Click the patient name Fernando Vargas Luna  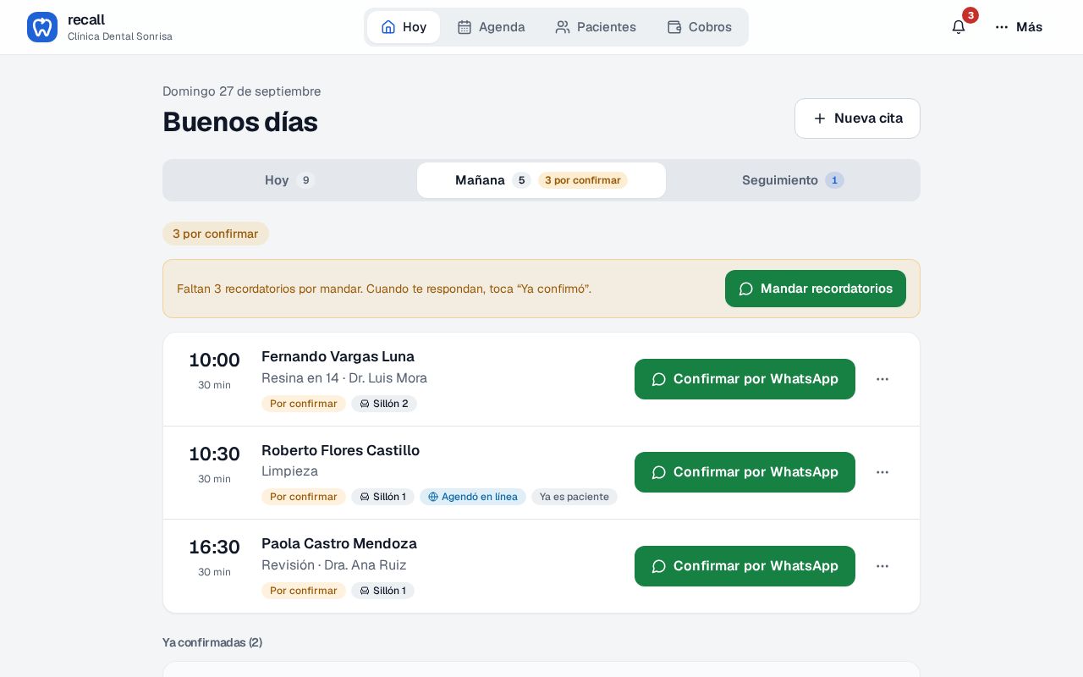tap(338, 356)
